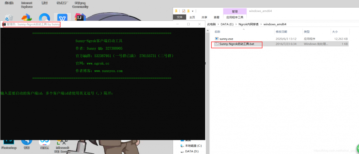359x154 pixels.
Task: Launch the IntelliJ IDEA desktop icon
Action: click(x=80, y=17)
